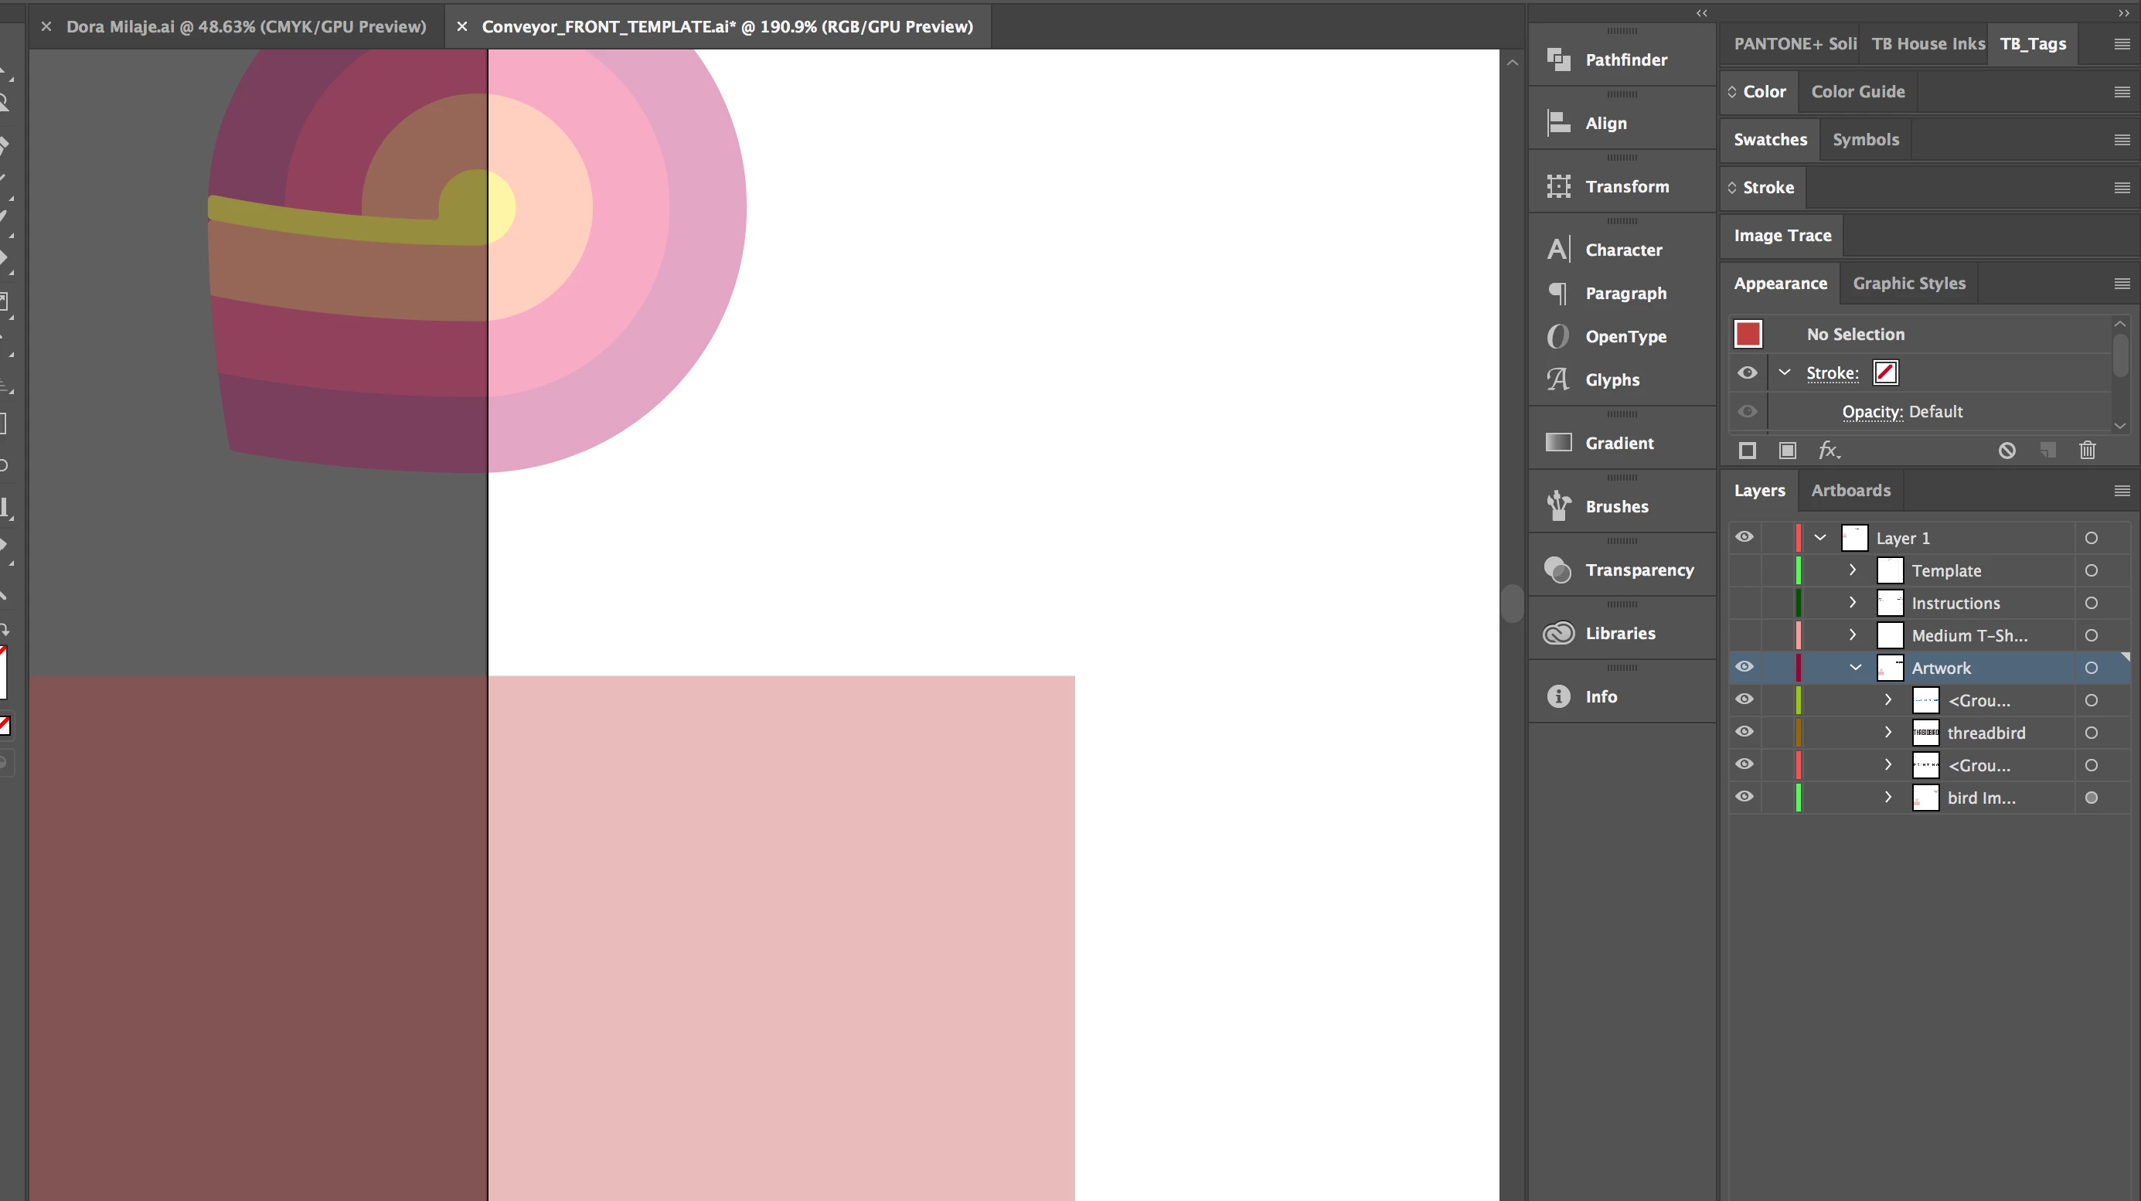Switch to the Artboards tab
Image resolution: width=2141 pixels, height=1201 pixels.
[1850, 491]
